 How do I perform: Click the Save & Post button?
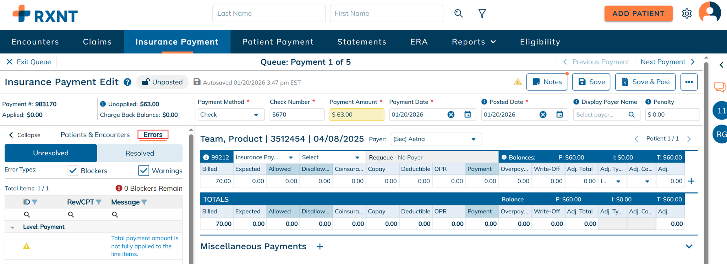tap(646, 82)
